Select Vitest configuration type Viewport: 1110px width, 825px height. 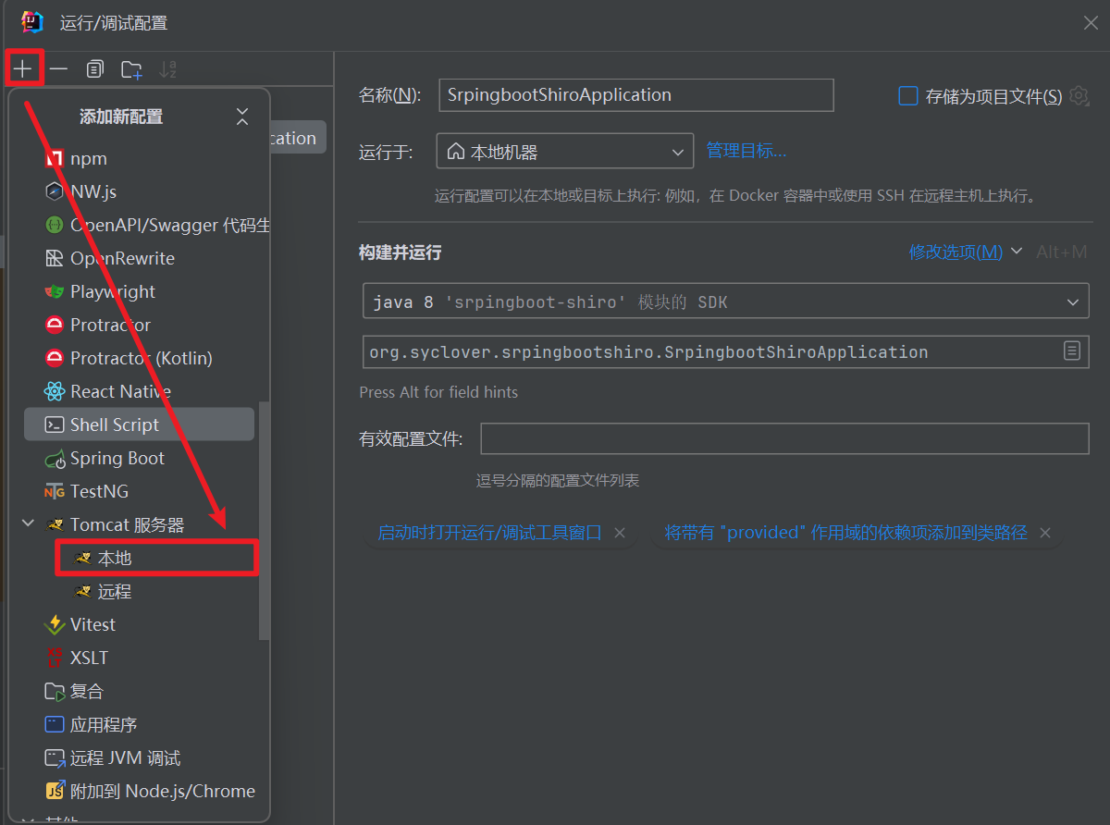pos(139,624)
